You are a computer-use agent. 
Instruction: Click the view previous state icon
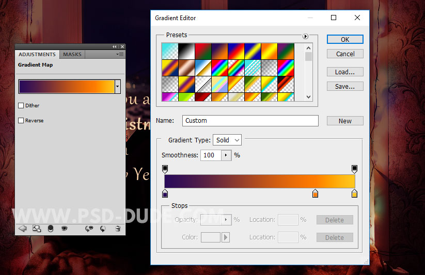tap(89, 229)
